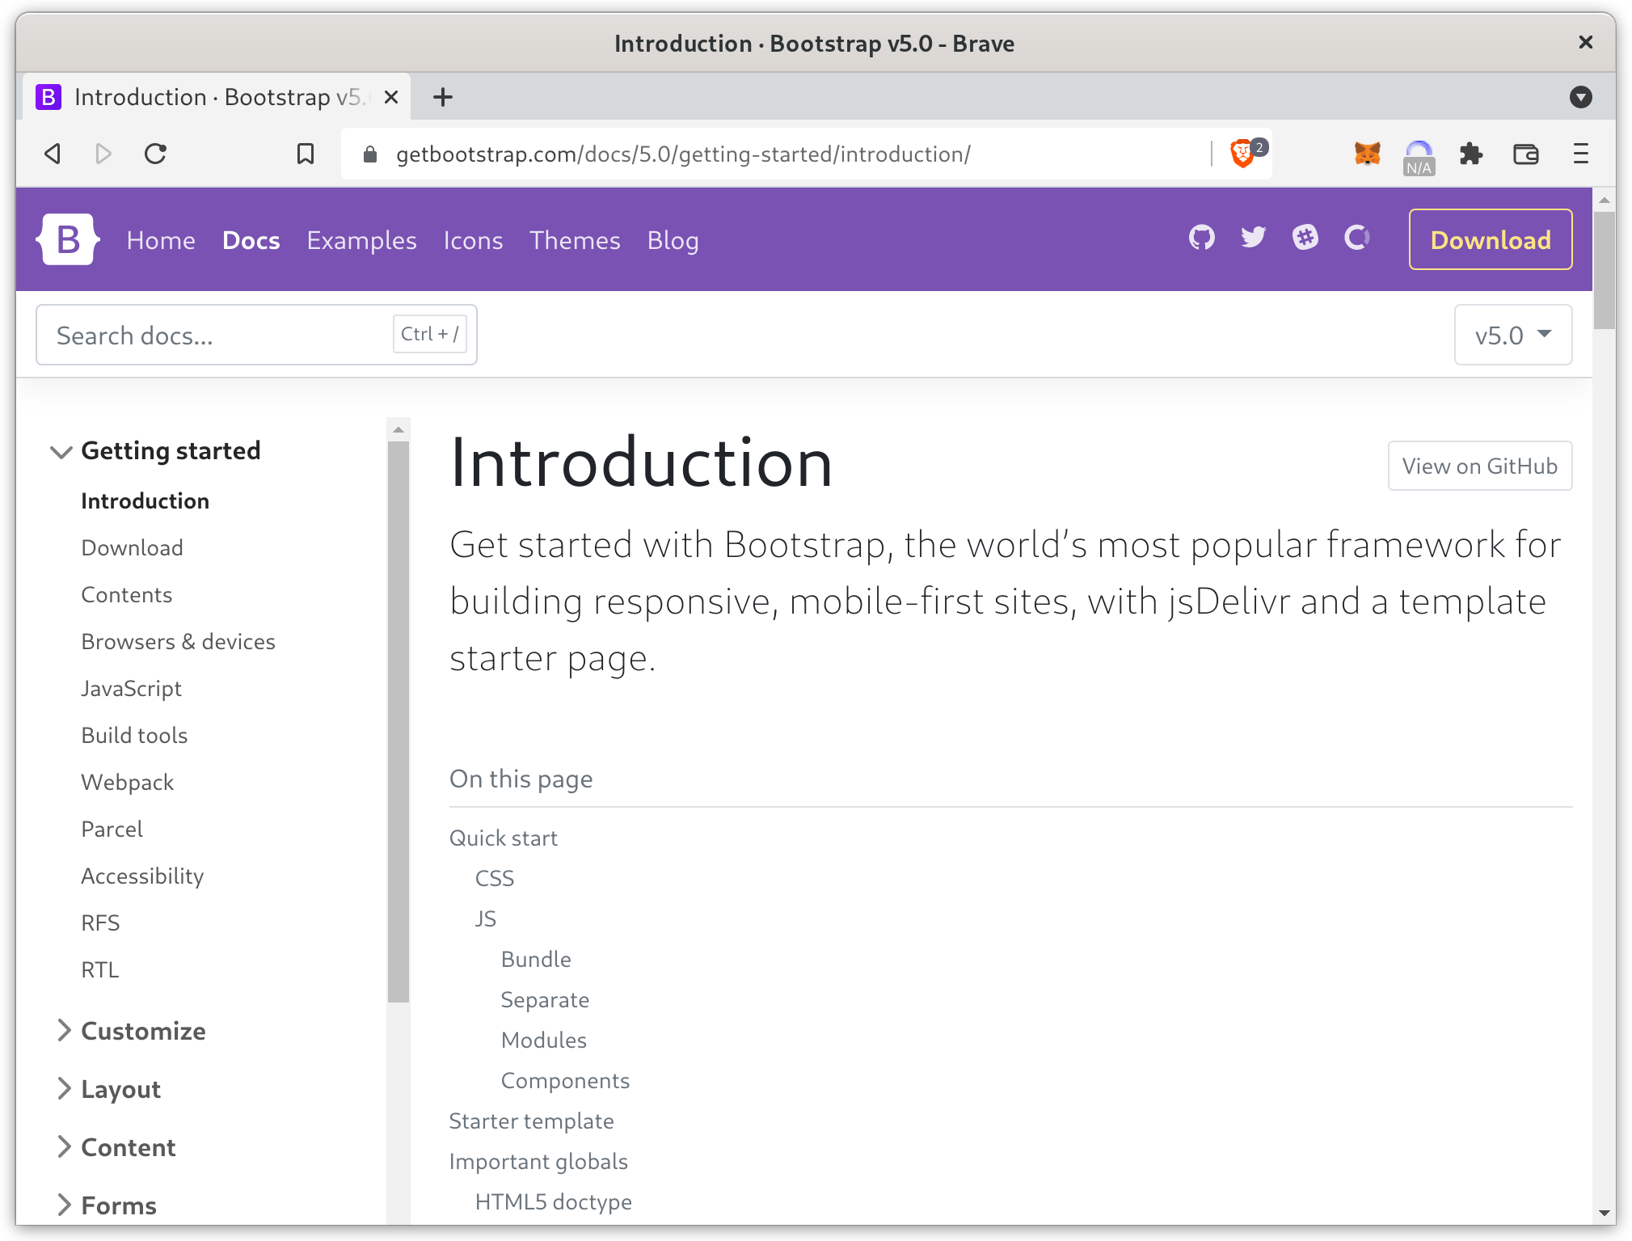Select the Themes menu item
1632x1241 pixels.
click(575, 240)
